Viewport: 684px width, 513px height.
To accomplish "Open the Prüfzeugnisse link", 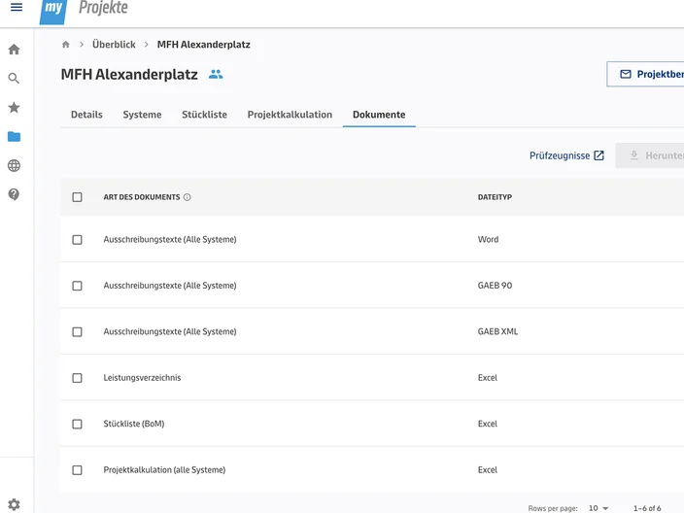I will pyautogui.click(x=566, y=155).
